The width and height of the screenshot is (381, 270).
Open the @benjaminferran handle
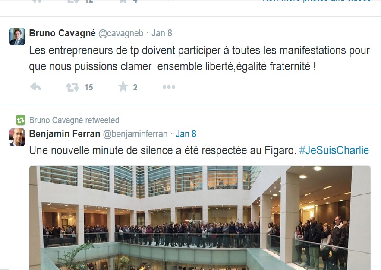tap(135, 134)
